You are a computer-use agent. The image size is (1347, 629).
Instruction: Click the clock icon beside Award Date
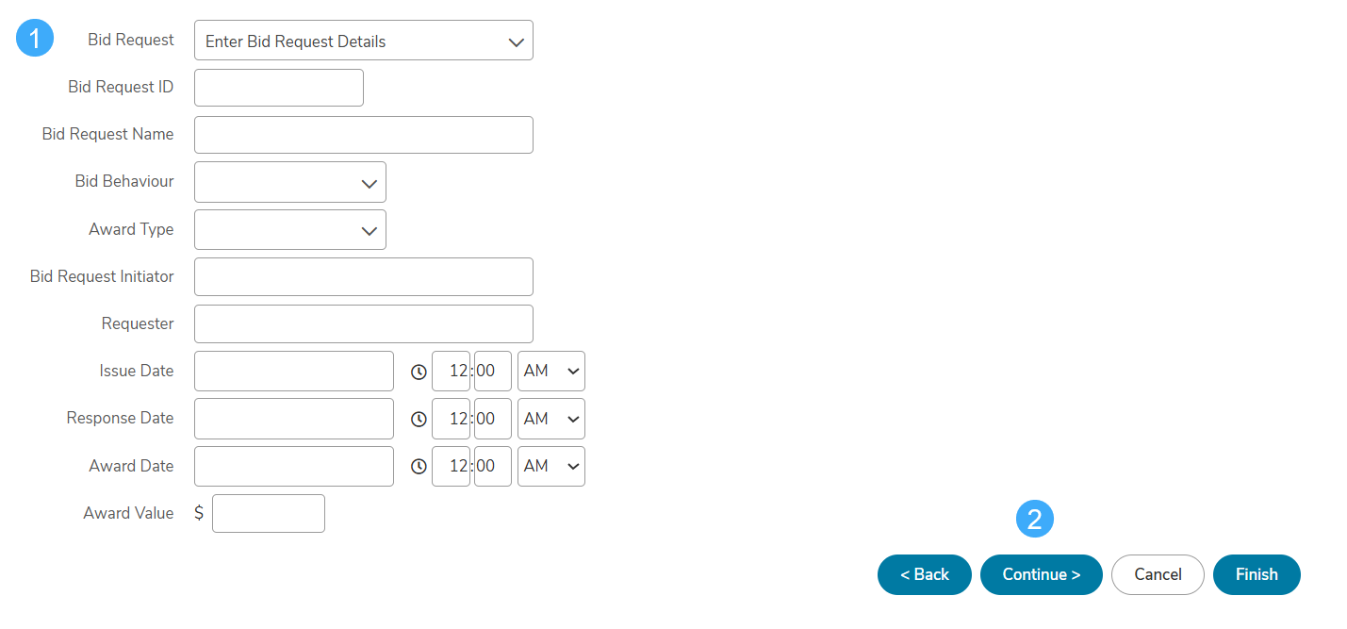419,466
